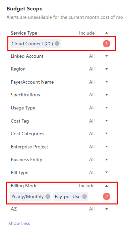123x233 pixels.
Task: Expand the Region dropdown arrow
Action: click(x=107, y=69)
